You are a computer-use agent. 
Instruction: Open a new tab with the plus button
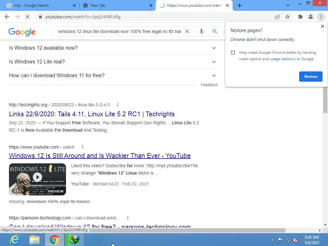pos(240,5)
